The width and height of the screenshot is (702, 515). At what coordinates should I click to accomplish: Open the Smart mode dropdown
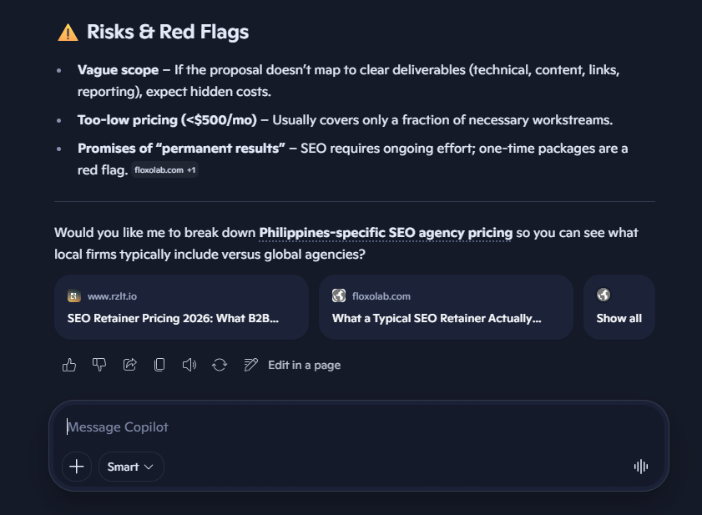(131, 467)
